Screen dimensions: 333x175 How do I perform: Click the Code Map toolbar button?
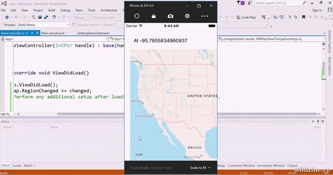click(x=246, y=17)
